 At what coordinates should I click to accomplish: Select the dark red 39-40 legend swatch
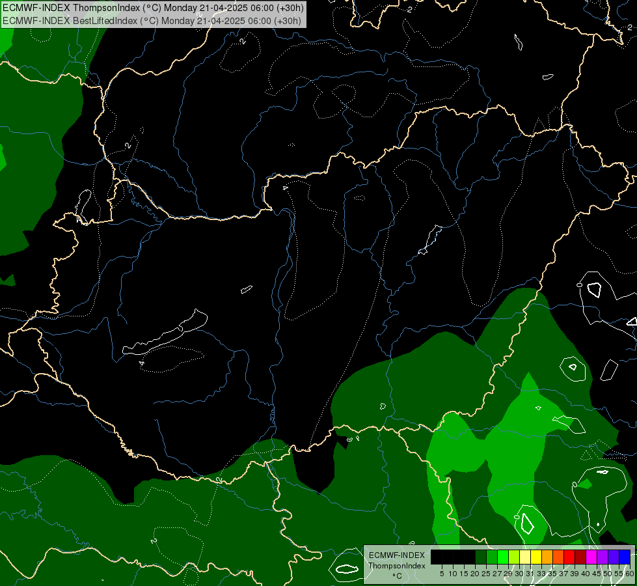(x=580, y=557)
